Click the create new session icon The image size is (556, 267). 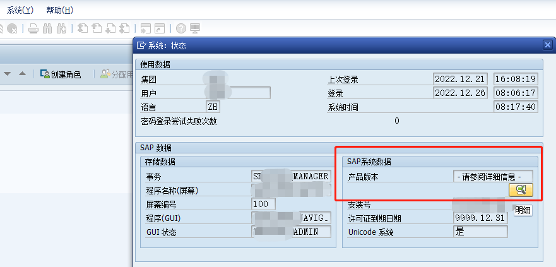point(146,28)
